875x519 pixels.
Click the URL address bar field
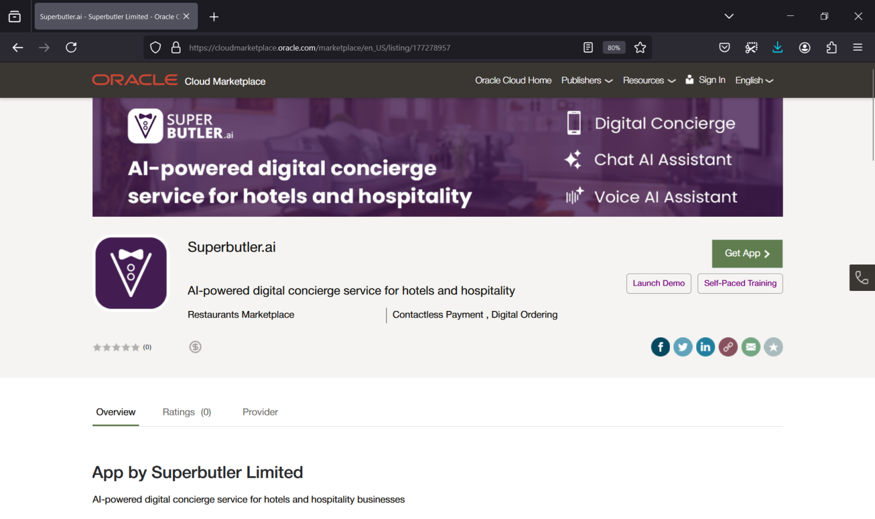(376, 48)
